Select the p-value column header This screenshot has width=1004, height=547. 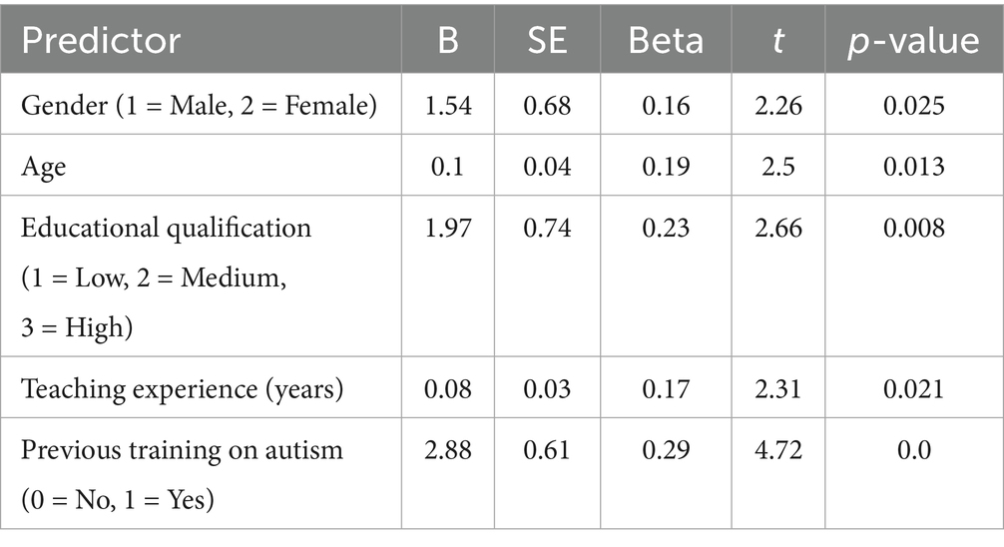coord(914,40)
